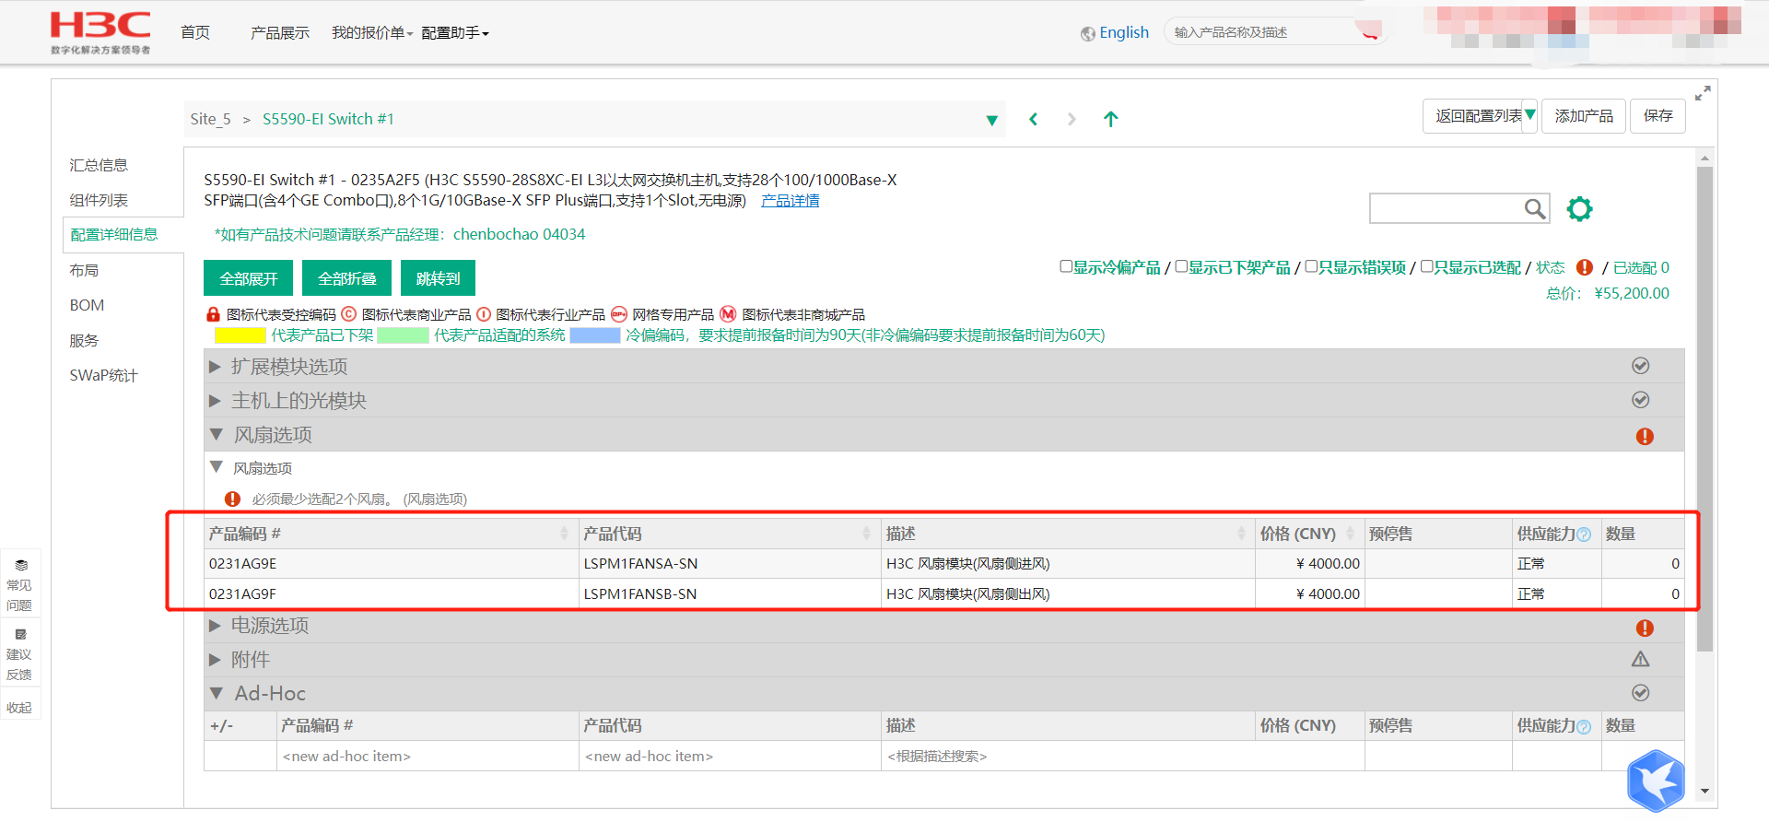Expand the 主机上的光模块 section
This screenshot has width=1769, height=822.
click(x=215, y=401)
